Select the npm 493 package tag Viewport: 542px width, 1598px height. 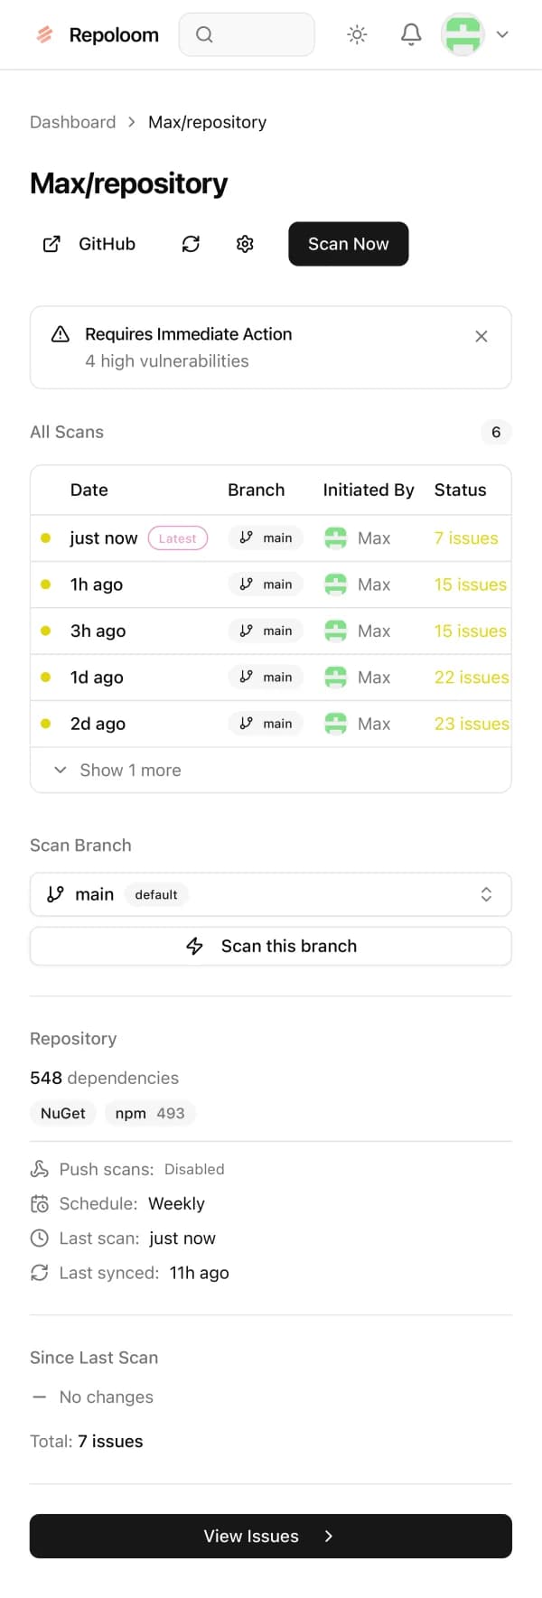pyautogui.click(x=150, y=1113)
